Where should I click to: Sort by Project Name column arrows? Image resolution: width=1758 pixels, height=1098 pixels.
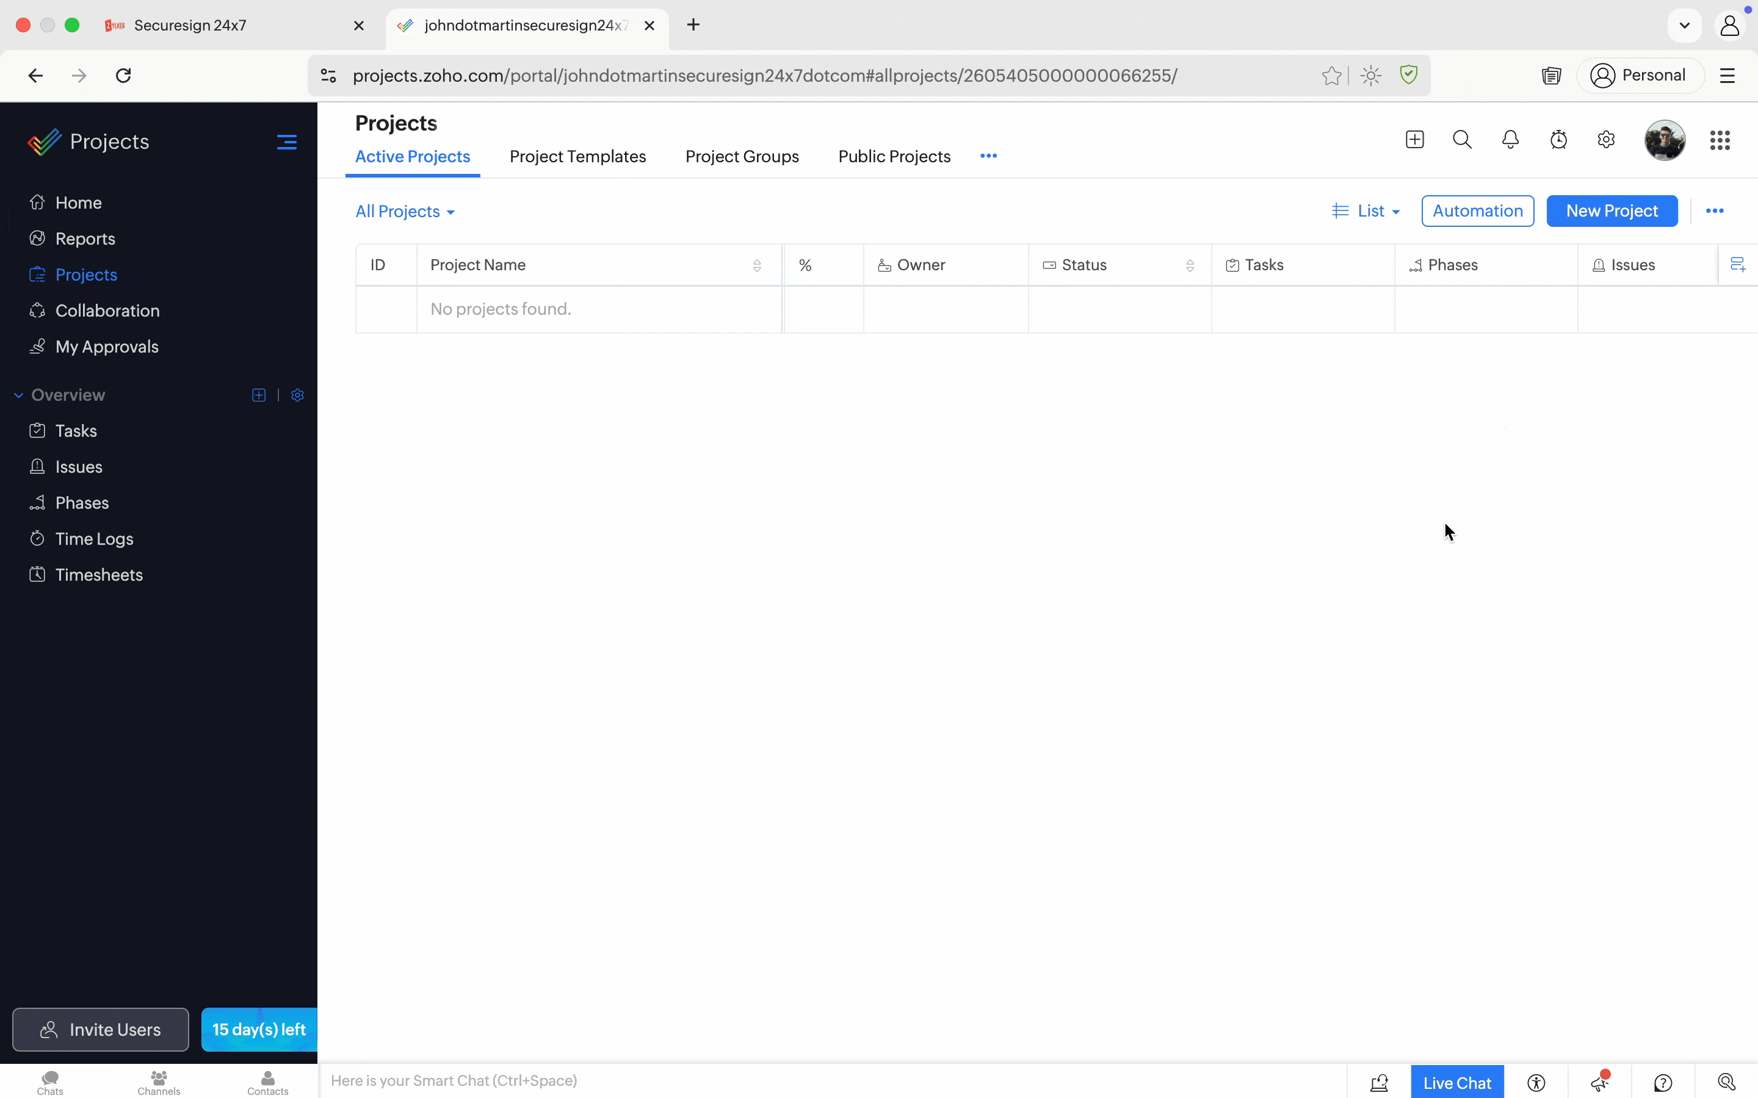(x=757, y=266)
